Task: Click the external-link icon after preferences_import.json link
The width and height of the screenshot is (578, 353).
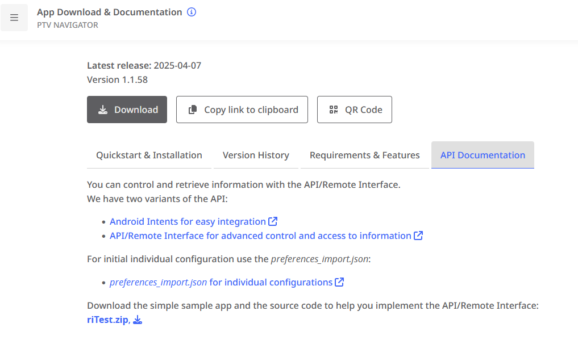Action: 340,282
